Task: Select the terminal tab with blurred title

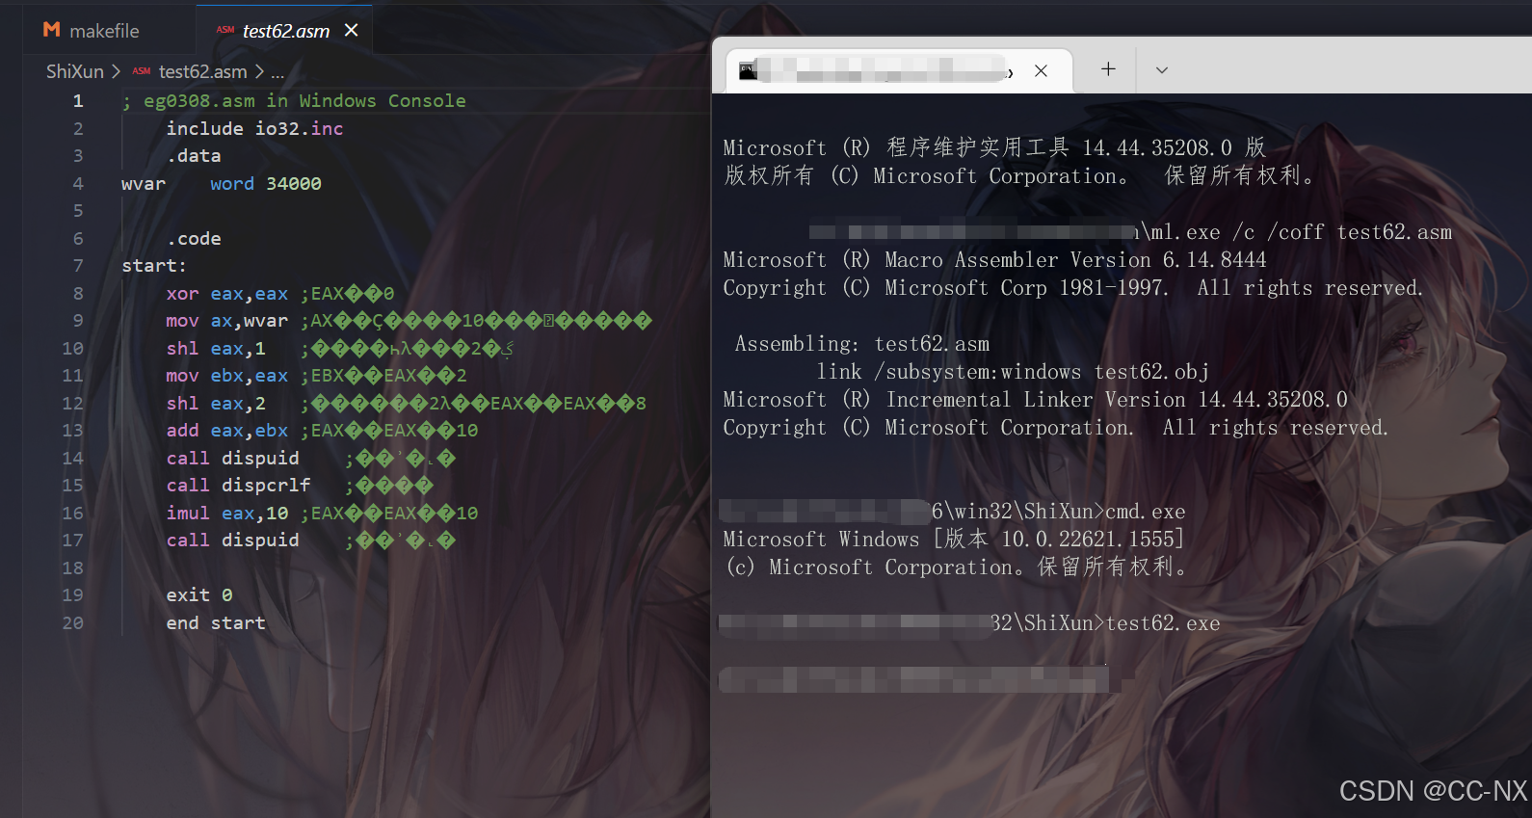Action: pyautogui.click(x=899, y=70)
